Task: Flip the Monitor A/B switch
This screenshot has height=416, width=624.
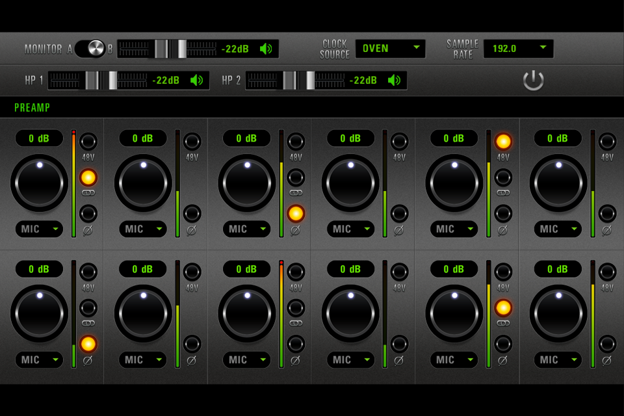Action: 90,49
